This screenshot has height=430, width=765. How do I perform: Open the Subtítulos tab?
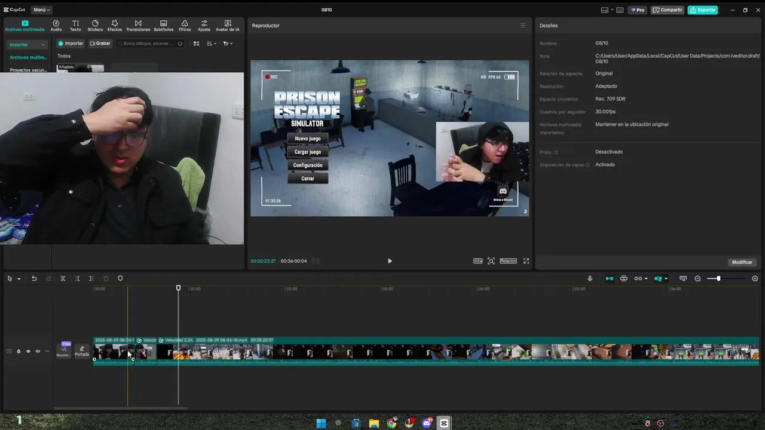[x=163, y=26]
